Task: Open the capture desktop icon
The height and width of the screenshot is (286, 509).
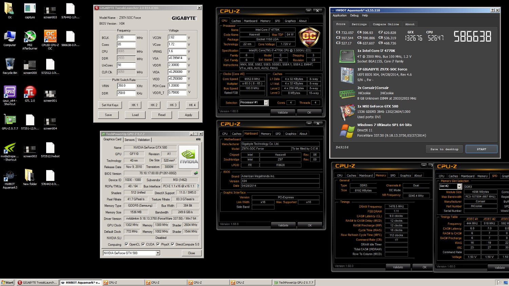Action: 30,11
